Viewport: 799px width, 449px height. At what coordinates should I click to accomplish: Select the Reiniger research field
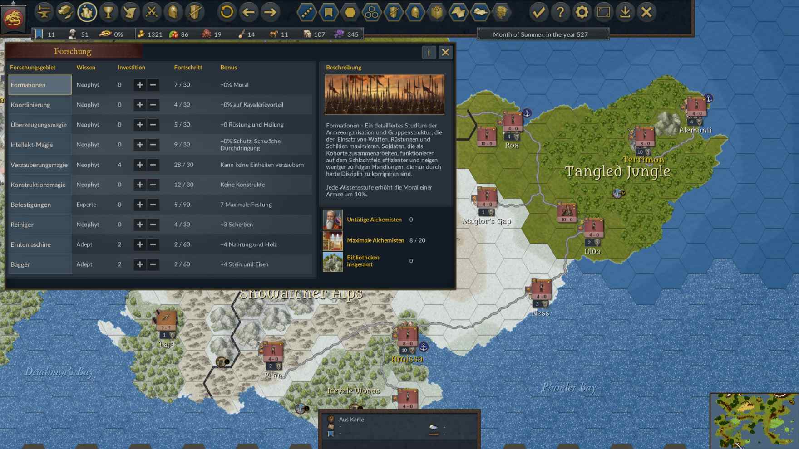point(40,224)
